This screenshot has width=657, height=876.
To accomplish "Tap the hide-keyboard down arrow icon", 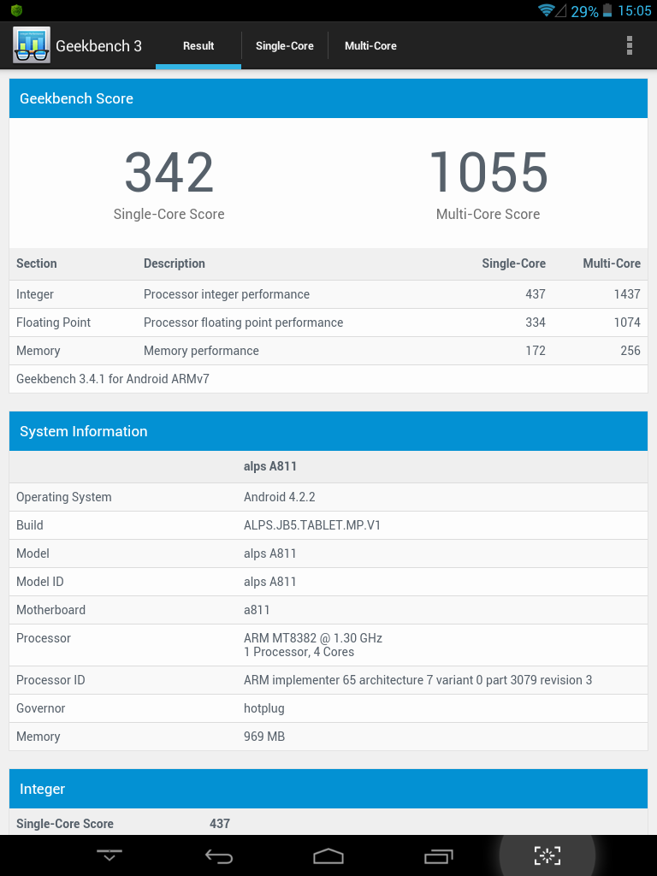I will pyautogui.click(x=109, y=855).
